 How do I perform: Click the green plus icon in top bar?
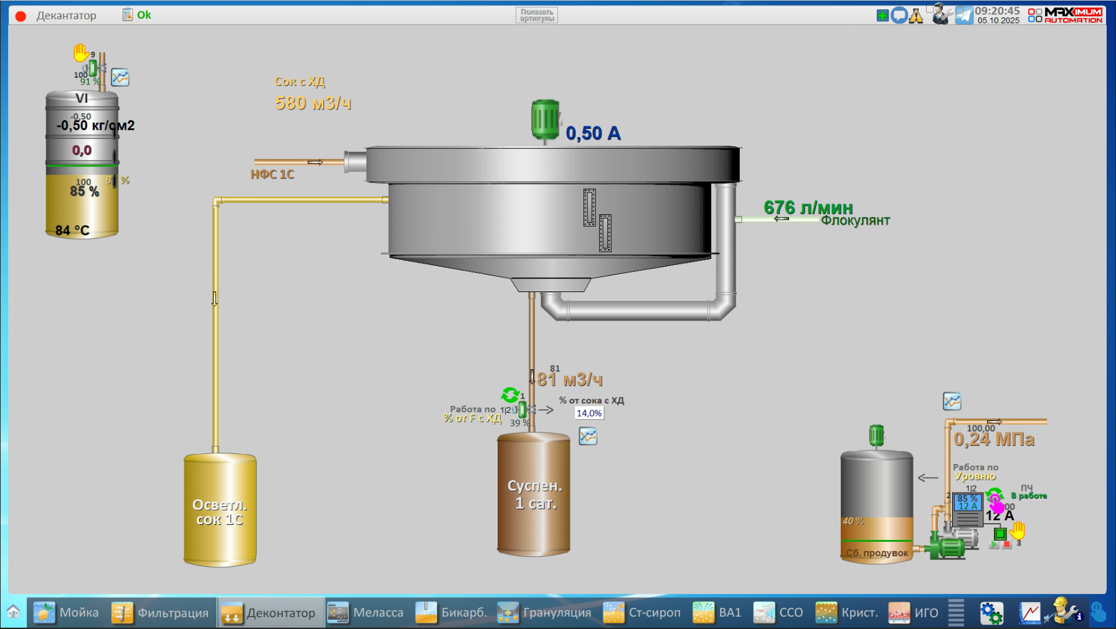point(882,16)
